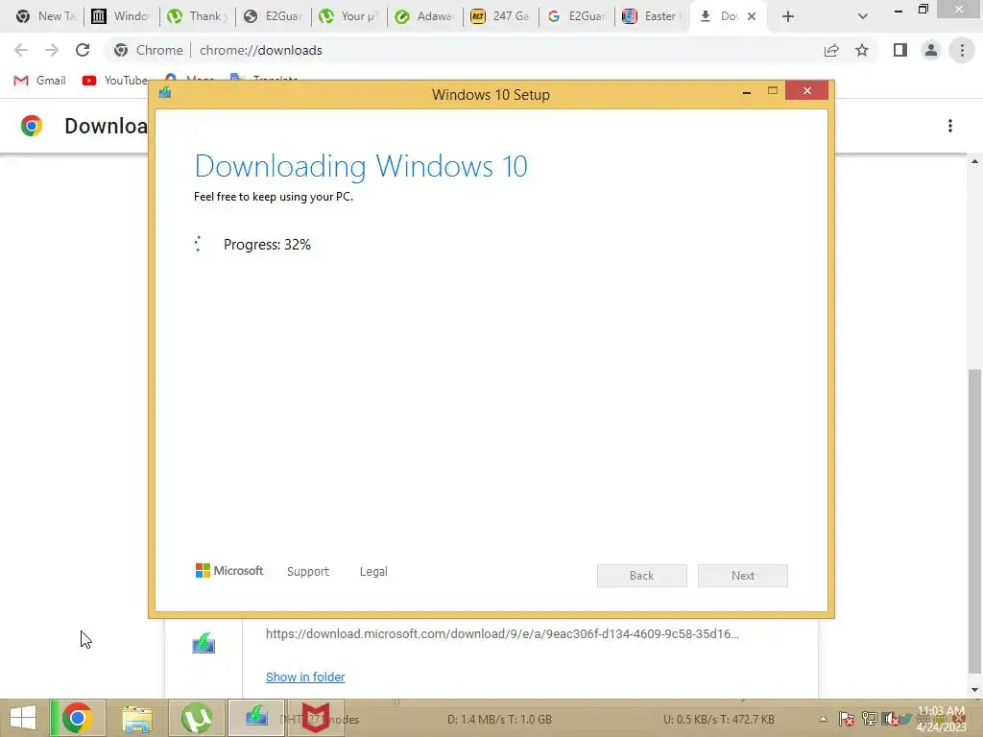This screenshot has width=983, height=737.
Task: Open uTorrent from the taskbar
Action: [x=196, y=718]
